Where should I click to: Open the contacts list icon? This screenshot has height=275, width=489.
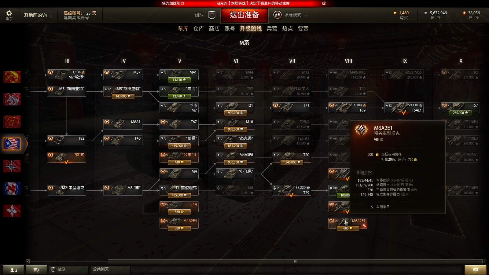tap(13, 270)
